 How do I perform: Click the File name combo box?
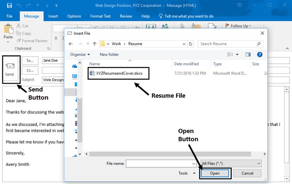pos(161,163)
